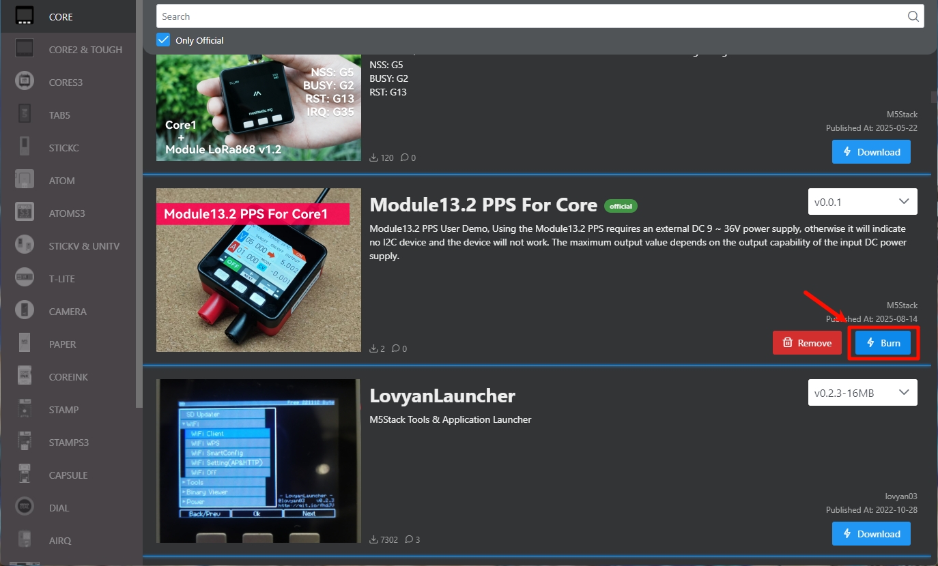Download the LovyanLauncher firmware

pos(871,534)
